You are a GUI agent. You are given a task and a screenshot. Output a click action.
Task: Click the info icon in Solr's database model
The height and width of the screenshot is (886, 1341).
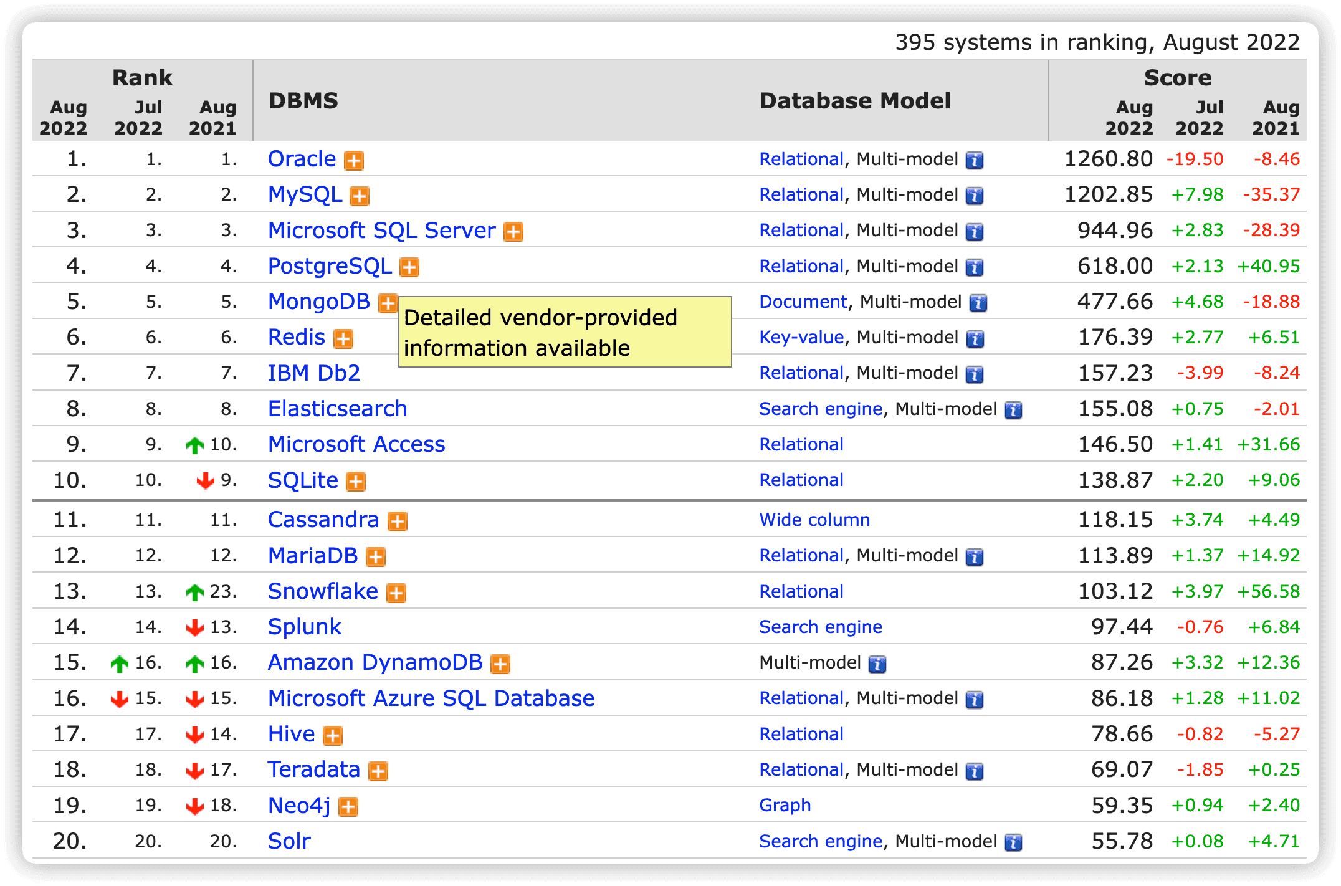coord(1013,843)
